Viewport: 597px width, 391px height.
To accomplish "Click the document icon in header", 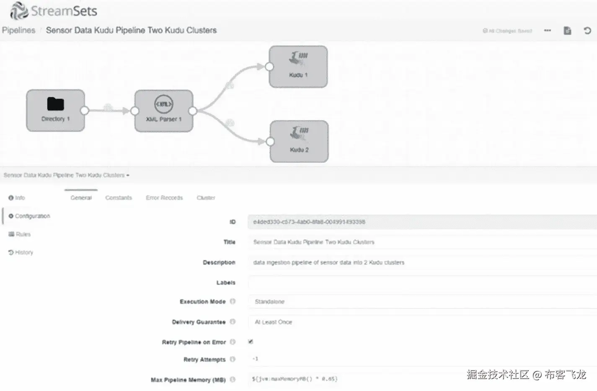I will (567, 31).
